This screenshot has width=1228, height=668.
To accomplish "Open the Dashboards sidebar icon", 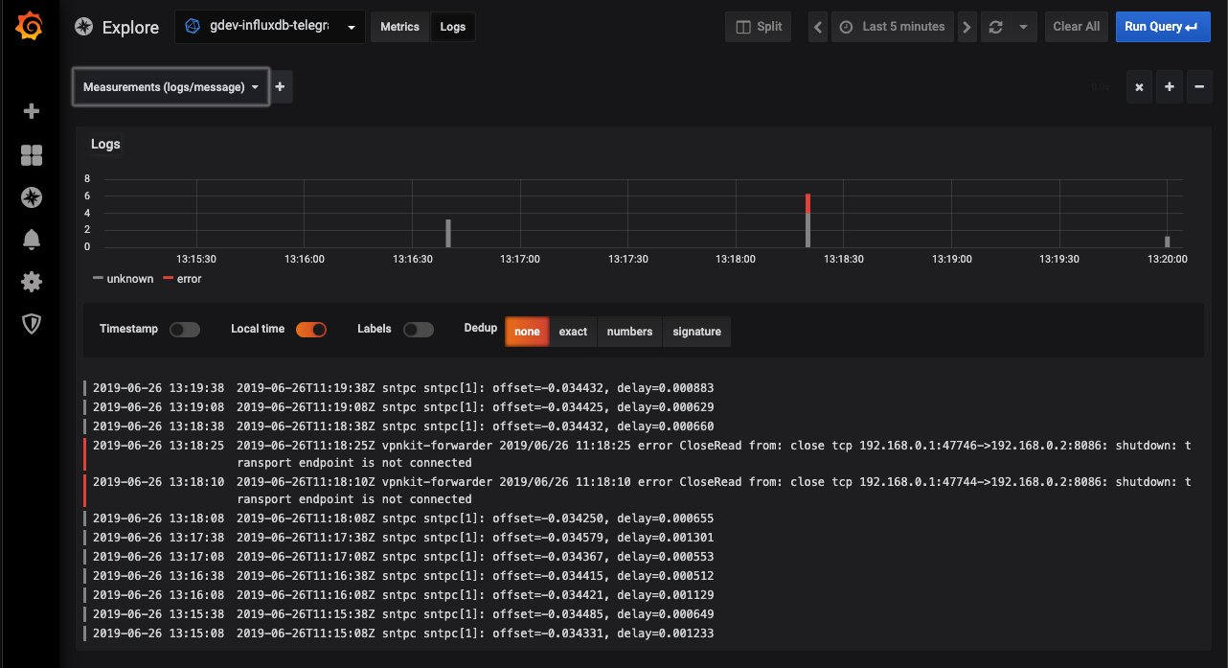I will point(31,154).
